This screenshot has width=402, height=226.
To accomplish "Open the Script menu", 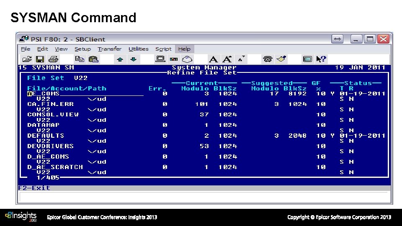I will click(163, 49).
